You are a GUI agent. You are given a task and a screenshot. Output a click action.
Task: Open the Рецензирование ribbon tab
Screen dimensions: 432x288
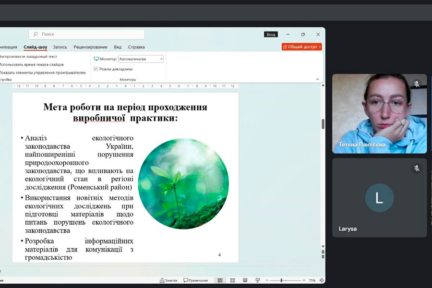point(90,47)
